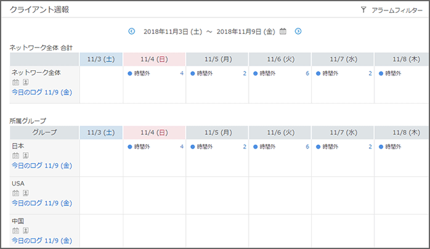Click calendar icon under 中国 group
This screenshot has height=249, width=430.
(x=15, y=231)
